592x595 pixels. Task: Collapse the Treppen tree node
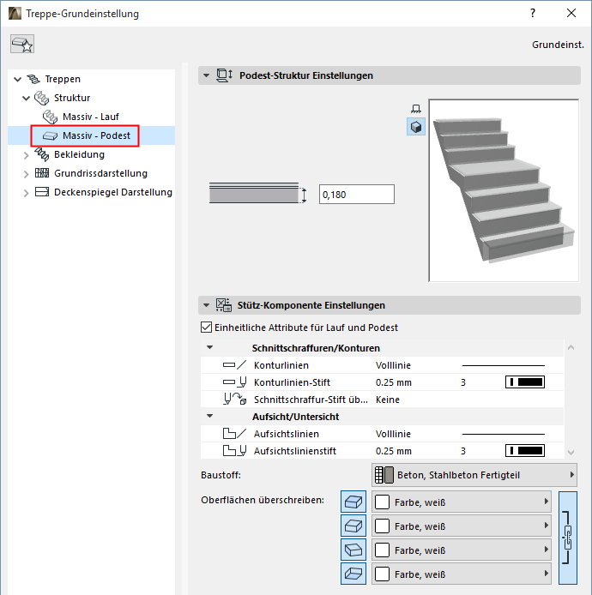pyautogui.click(x=17, y=80)
